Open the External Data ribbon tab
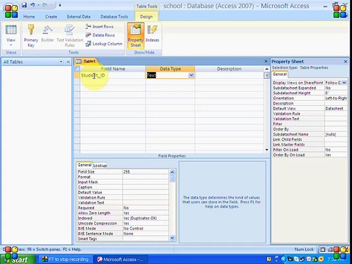 coord(78,16)
